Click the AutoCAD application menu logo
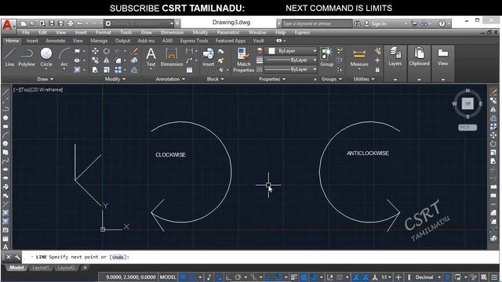This screenshot has height=282, width=502. [x=8, y=25]
